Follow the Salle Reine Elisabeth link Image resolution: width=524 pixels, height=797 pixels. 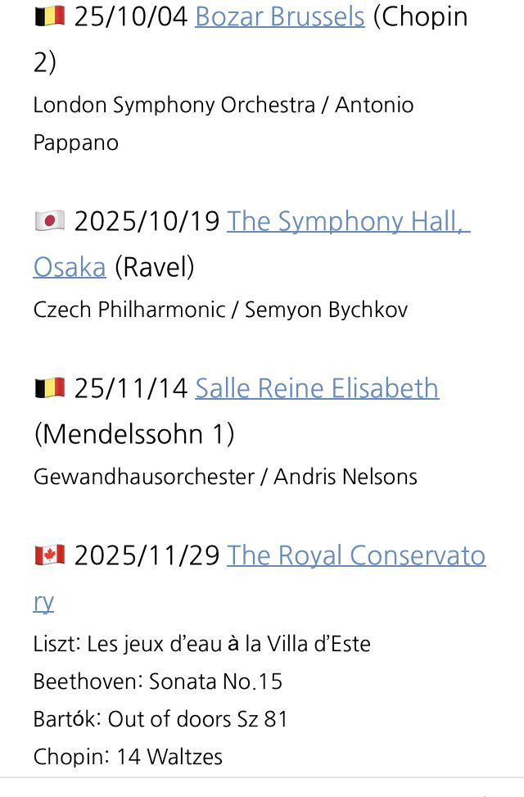316,387
